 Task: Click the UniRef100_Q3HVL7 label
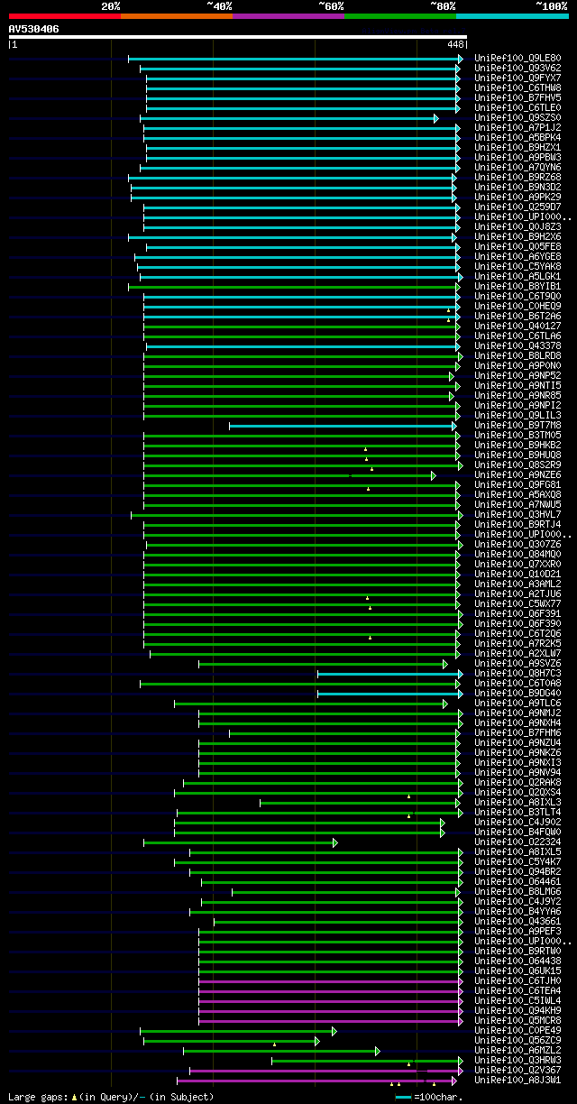[x=517, y=515]
